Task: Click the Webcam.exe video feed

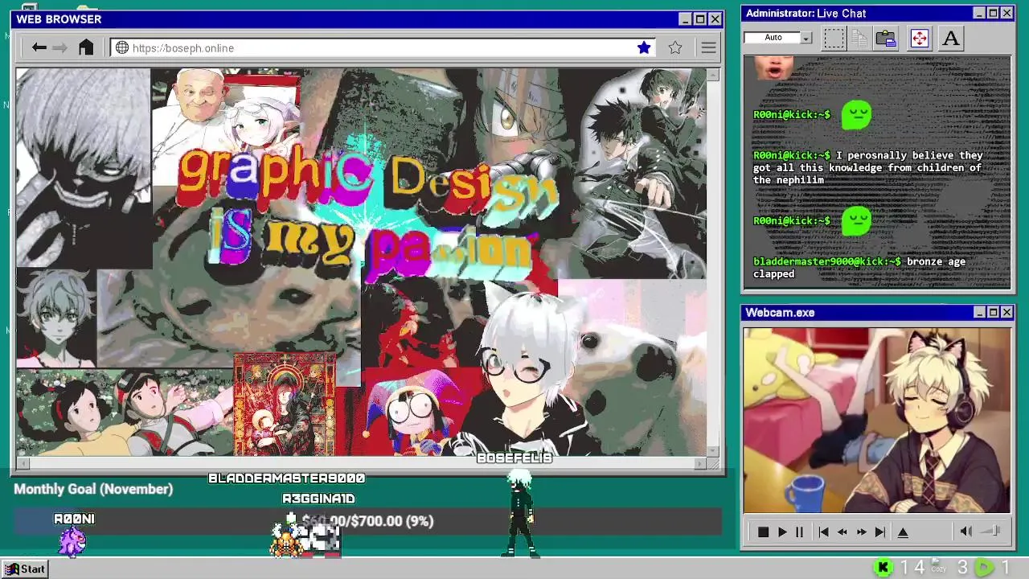Action: pos(877,420)
